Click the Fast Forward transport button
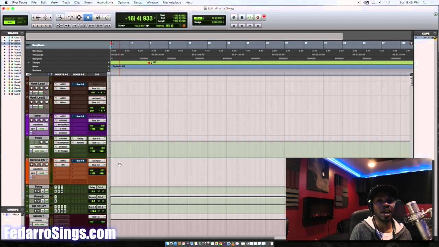 point(250,25)
